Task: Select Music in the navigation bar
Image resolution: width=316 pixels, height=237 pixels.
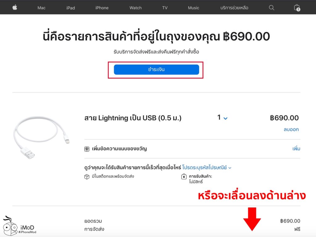Action: point(193,8)
